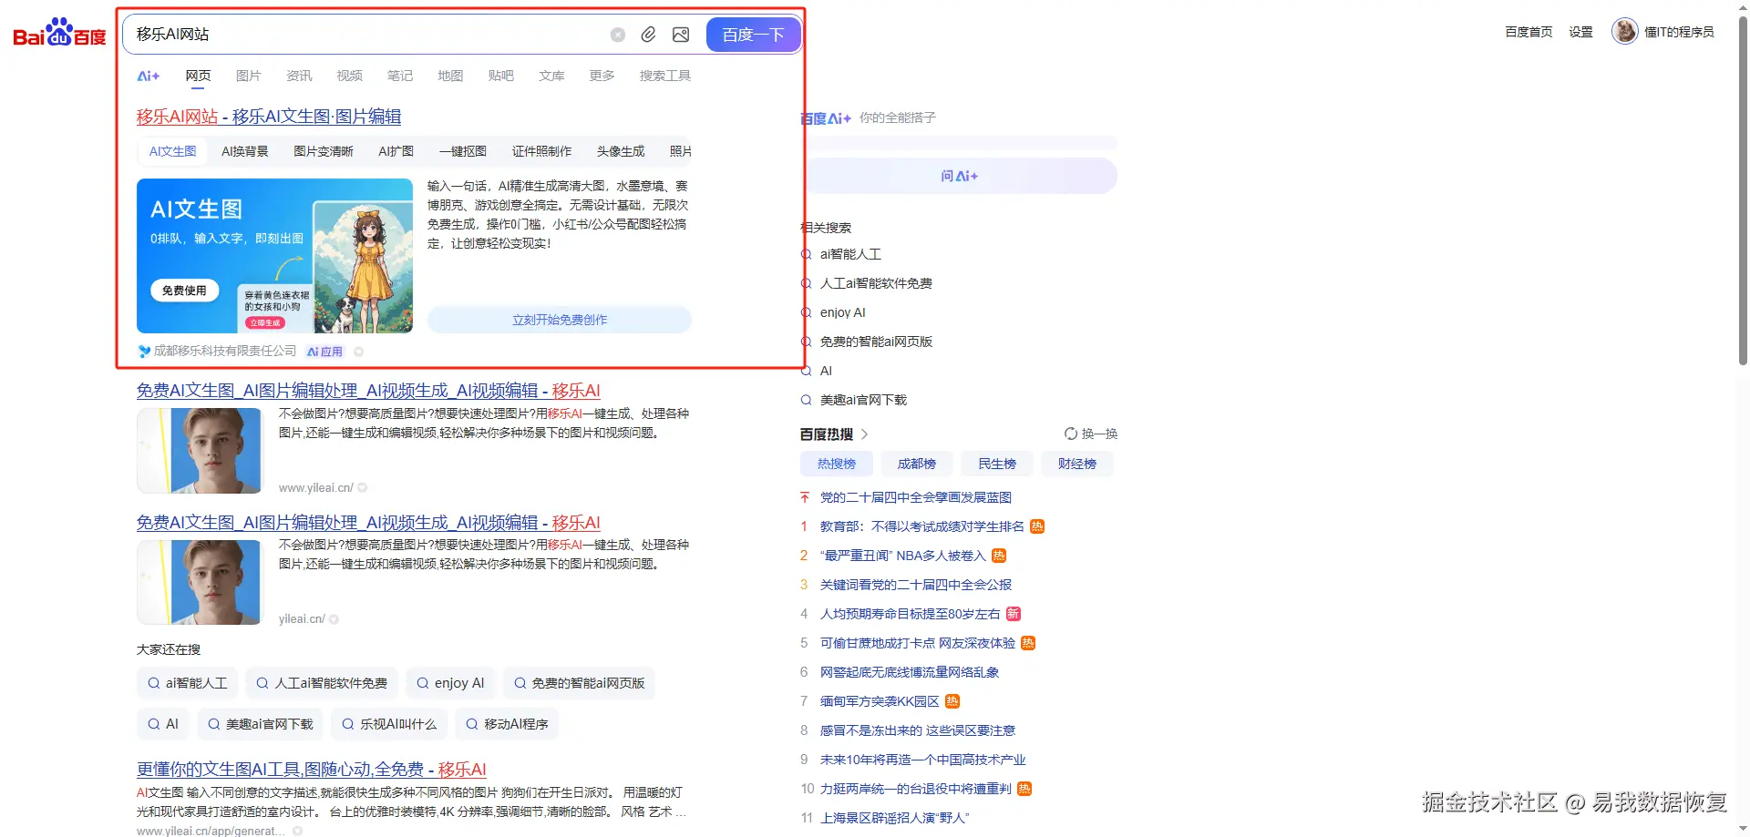Click the paperclip file upload icon
The width and height of the screenshot is (1750, 837).
click(x=648, y=35)
